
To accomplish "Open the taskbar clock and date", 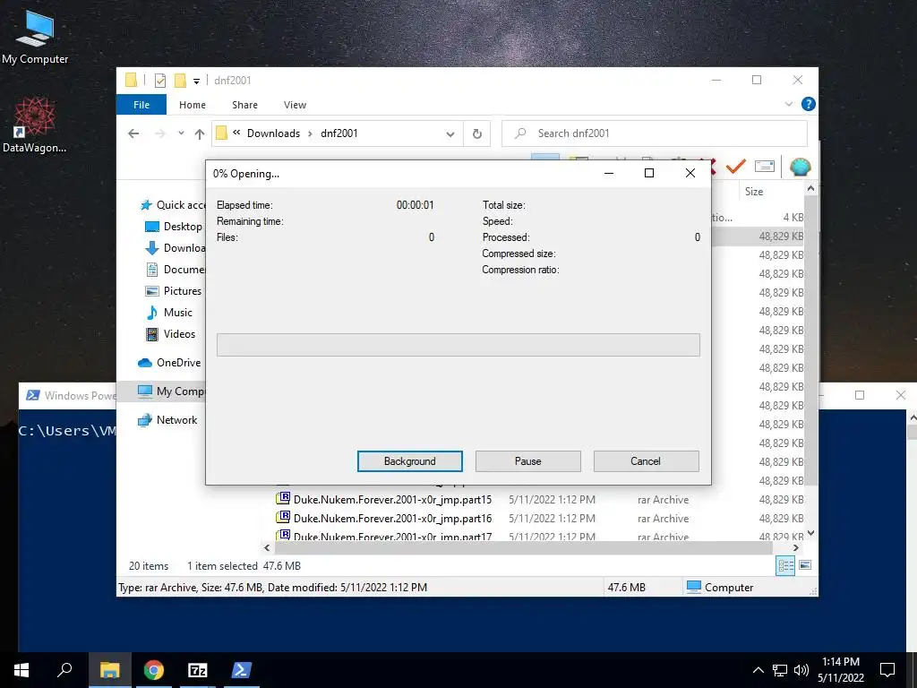I will (x=840, y=670).
